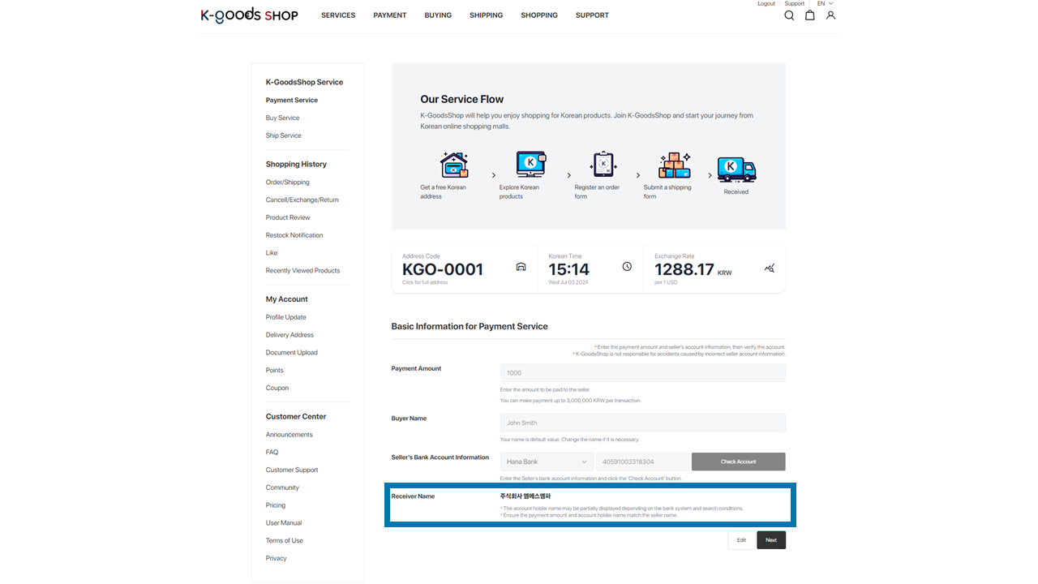Open Recently Viewed Products
This screenshot has width=1038, height=584.
click(x=303, y=271)
